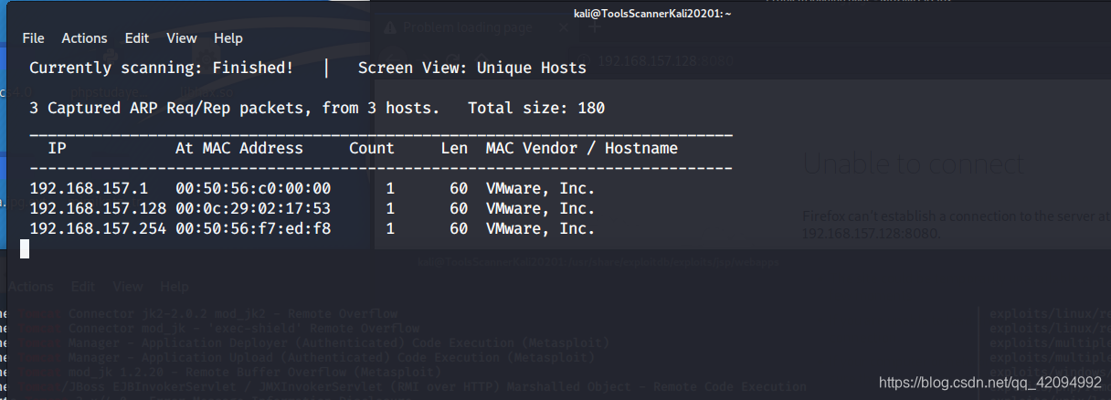Screen dimensions: 1111x400
Task: Click 'Currently scanning: Finished!' status text
Action: pyautogui.click(x=162, y=68)
